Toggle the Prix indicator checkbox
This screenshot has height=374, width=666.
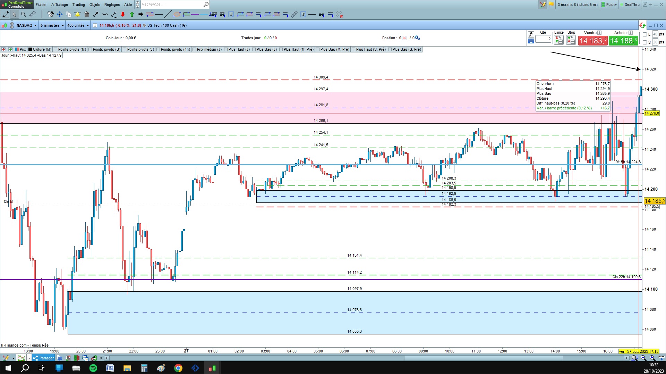[x=17, y=49]
